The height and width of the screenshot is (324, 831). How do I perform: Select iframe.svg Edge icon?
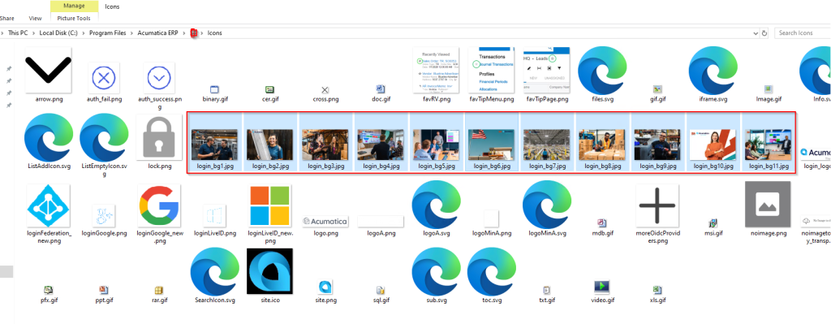click(713, 71)
